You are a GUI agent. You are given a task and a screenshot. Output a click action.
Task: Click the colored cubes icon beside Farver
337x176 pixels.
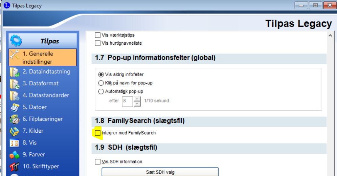[15, 155]
